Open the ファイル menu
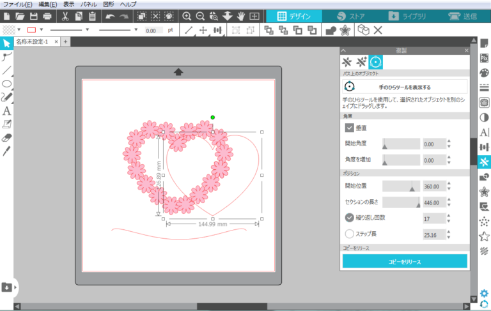This screenshot has height=311, width=491. [18, 4]
